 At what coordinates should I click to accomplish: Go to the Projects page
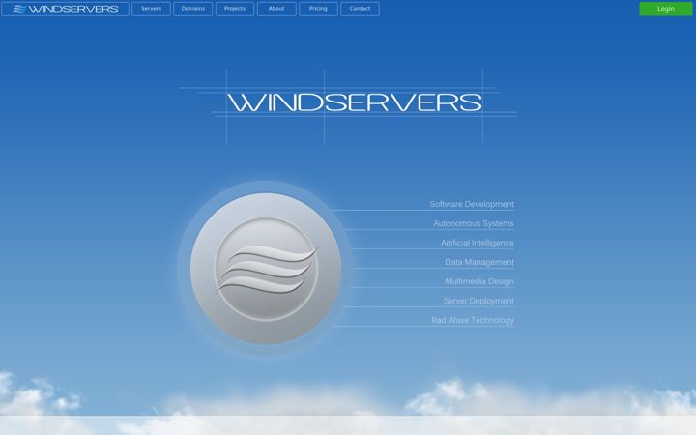(235, 9)
